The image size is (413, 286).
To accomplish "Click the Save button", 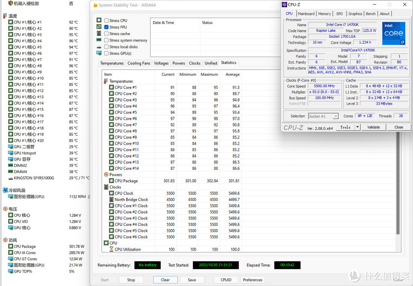I will tap(192, 280).
